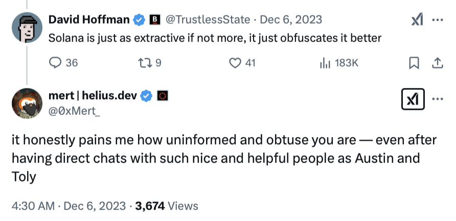Viewport: 456px width, 221px height.
Task: Open the @0xMert_ handle link
Action: point(74,109)
